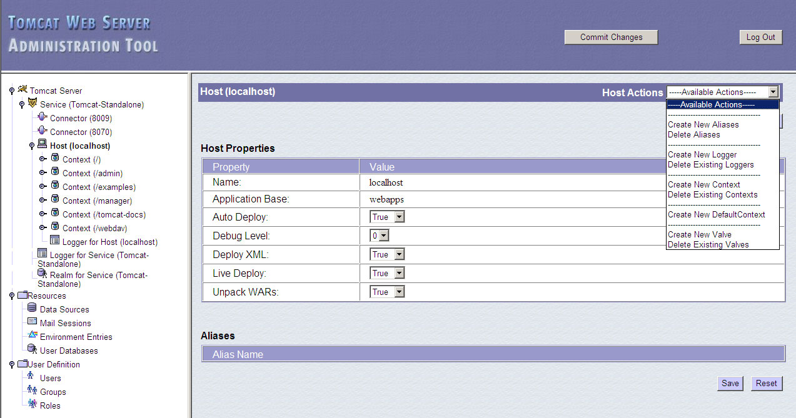Click the Environment Entries icon
Viewport: 796px width, 418px height.
pyautogui.click(x=33, y=335)
